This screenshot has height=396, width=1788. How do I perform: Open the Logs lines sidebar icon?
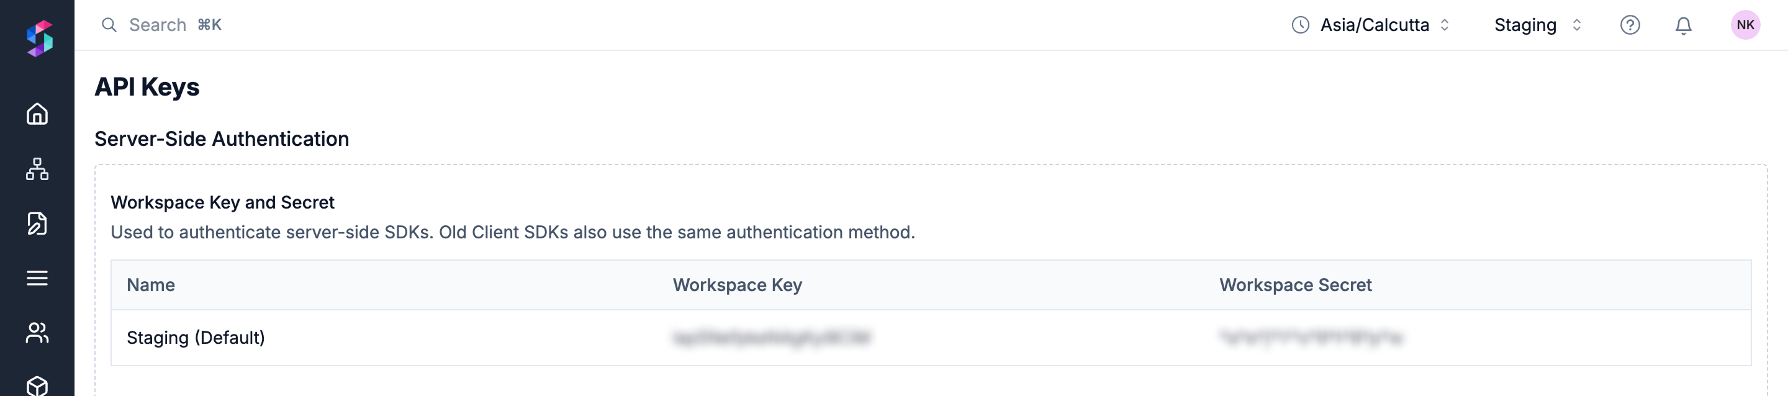coord(37,278)
